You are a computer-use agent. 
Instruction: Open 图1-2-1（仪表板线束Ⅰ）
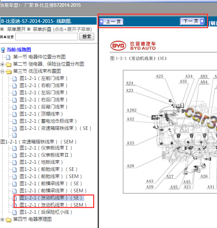click(x=46, y=148)
